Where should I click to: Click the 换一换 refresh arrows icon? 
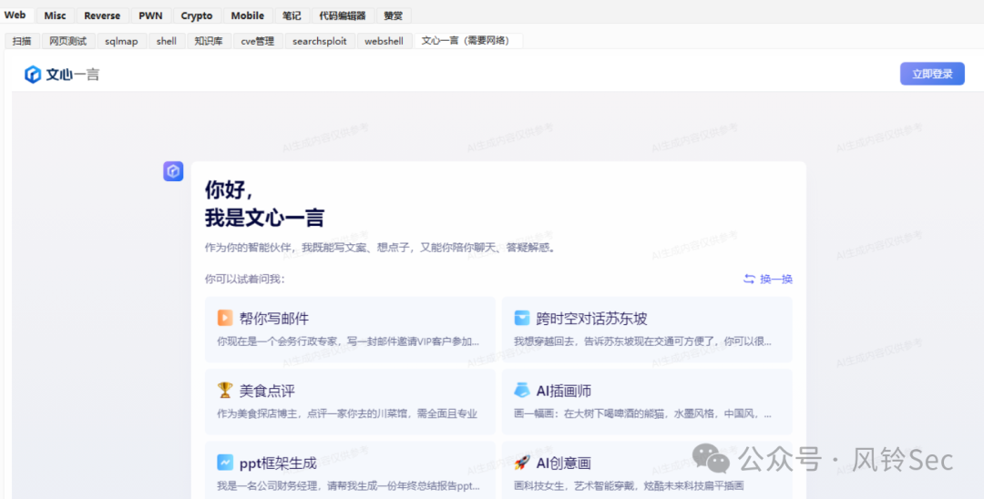749,279
